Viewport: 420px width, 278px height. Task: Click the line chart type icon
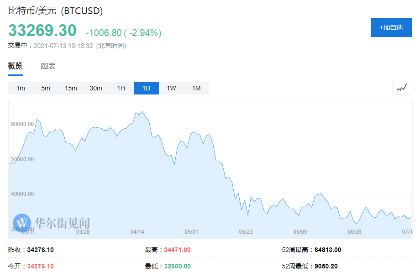[402, 88]
